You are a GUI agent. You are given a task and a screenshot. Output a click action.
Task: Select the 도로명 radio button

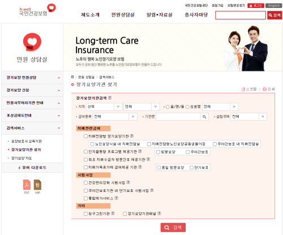[187, 107]
